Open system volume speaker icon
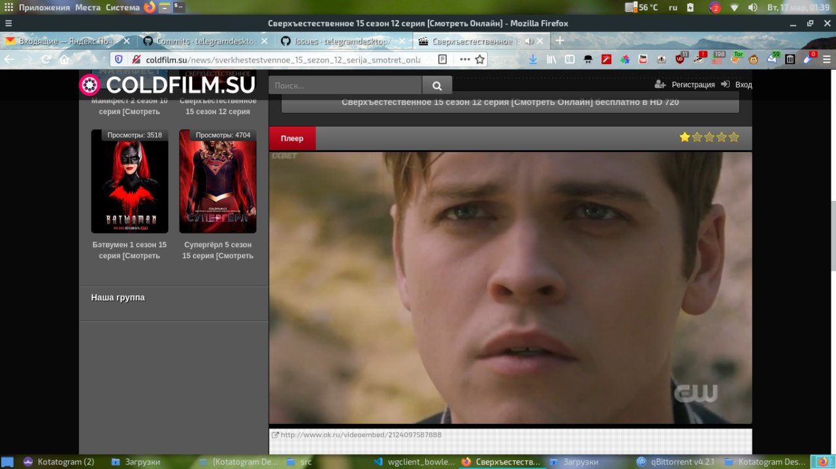 point(752,7)
